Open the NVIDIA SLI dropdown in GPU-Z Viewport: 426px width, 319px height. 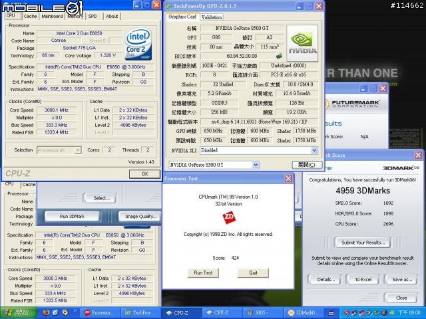pyautogui.click(x=314, y=150)
